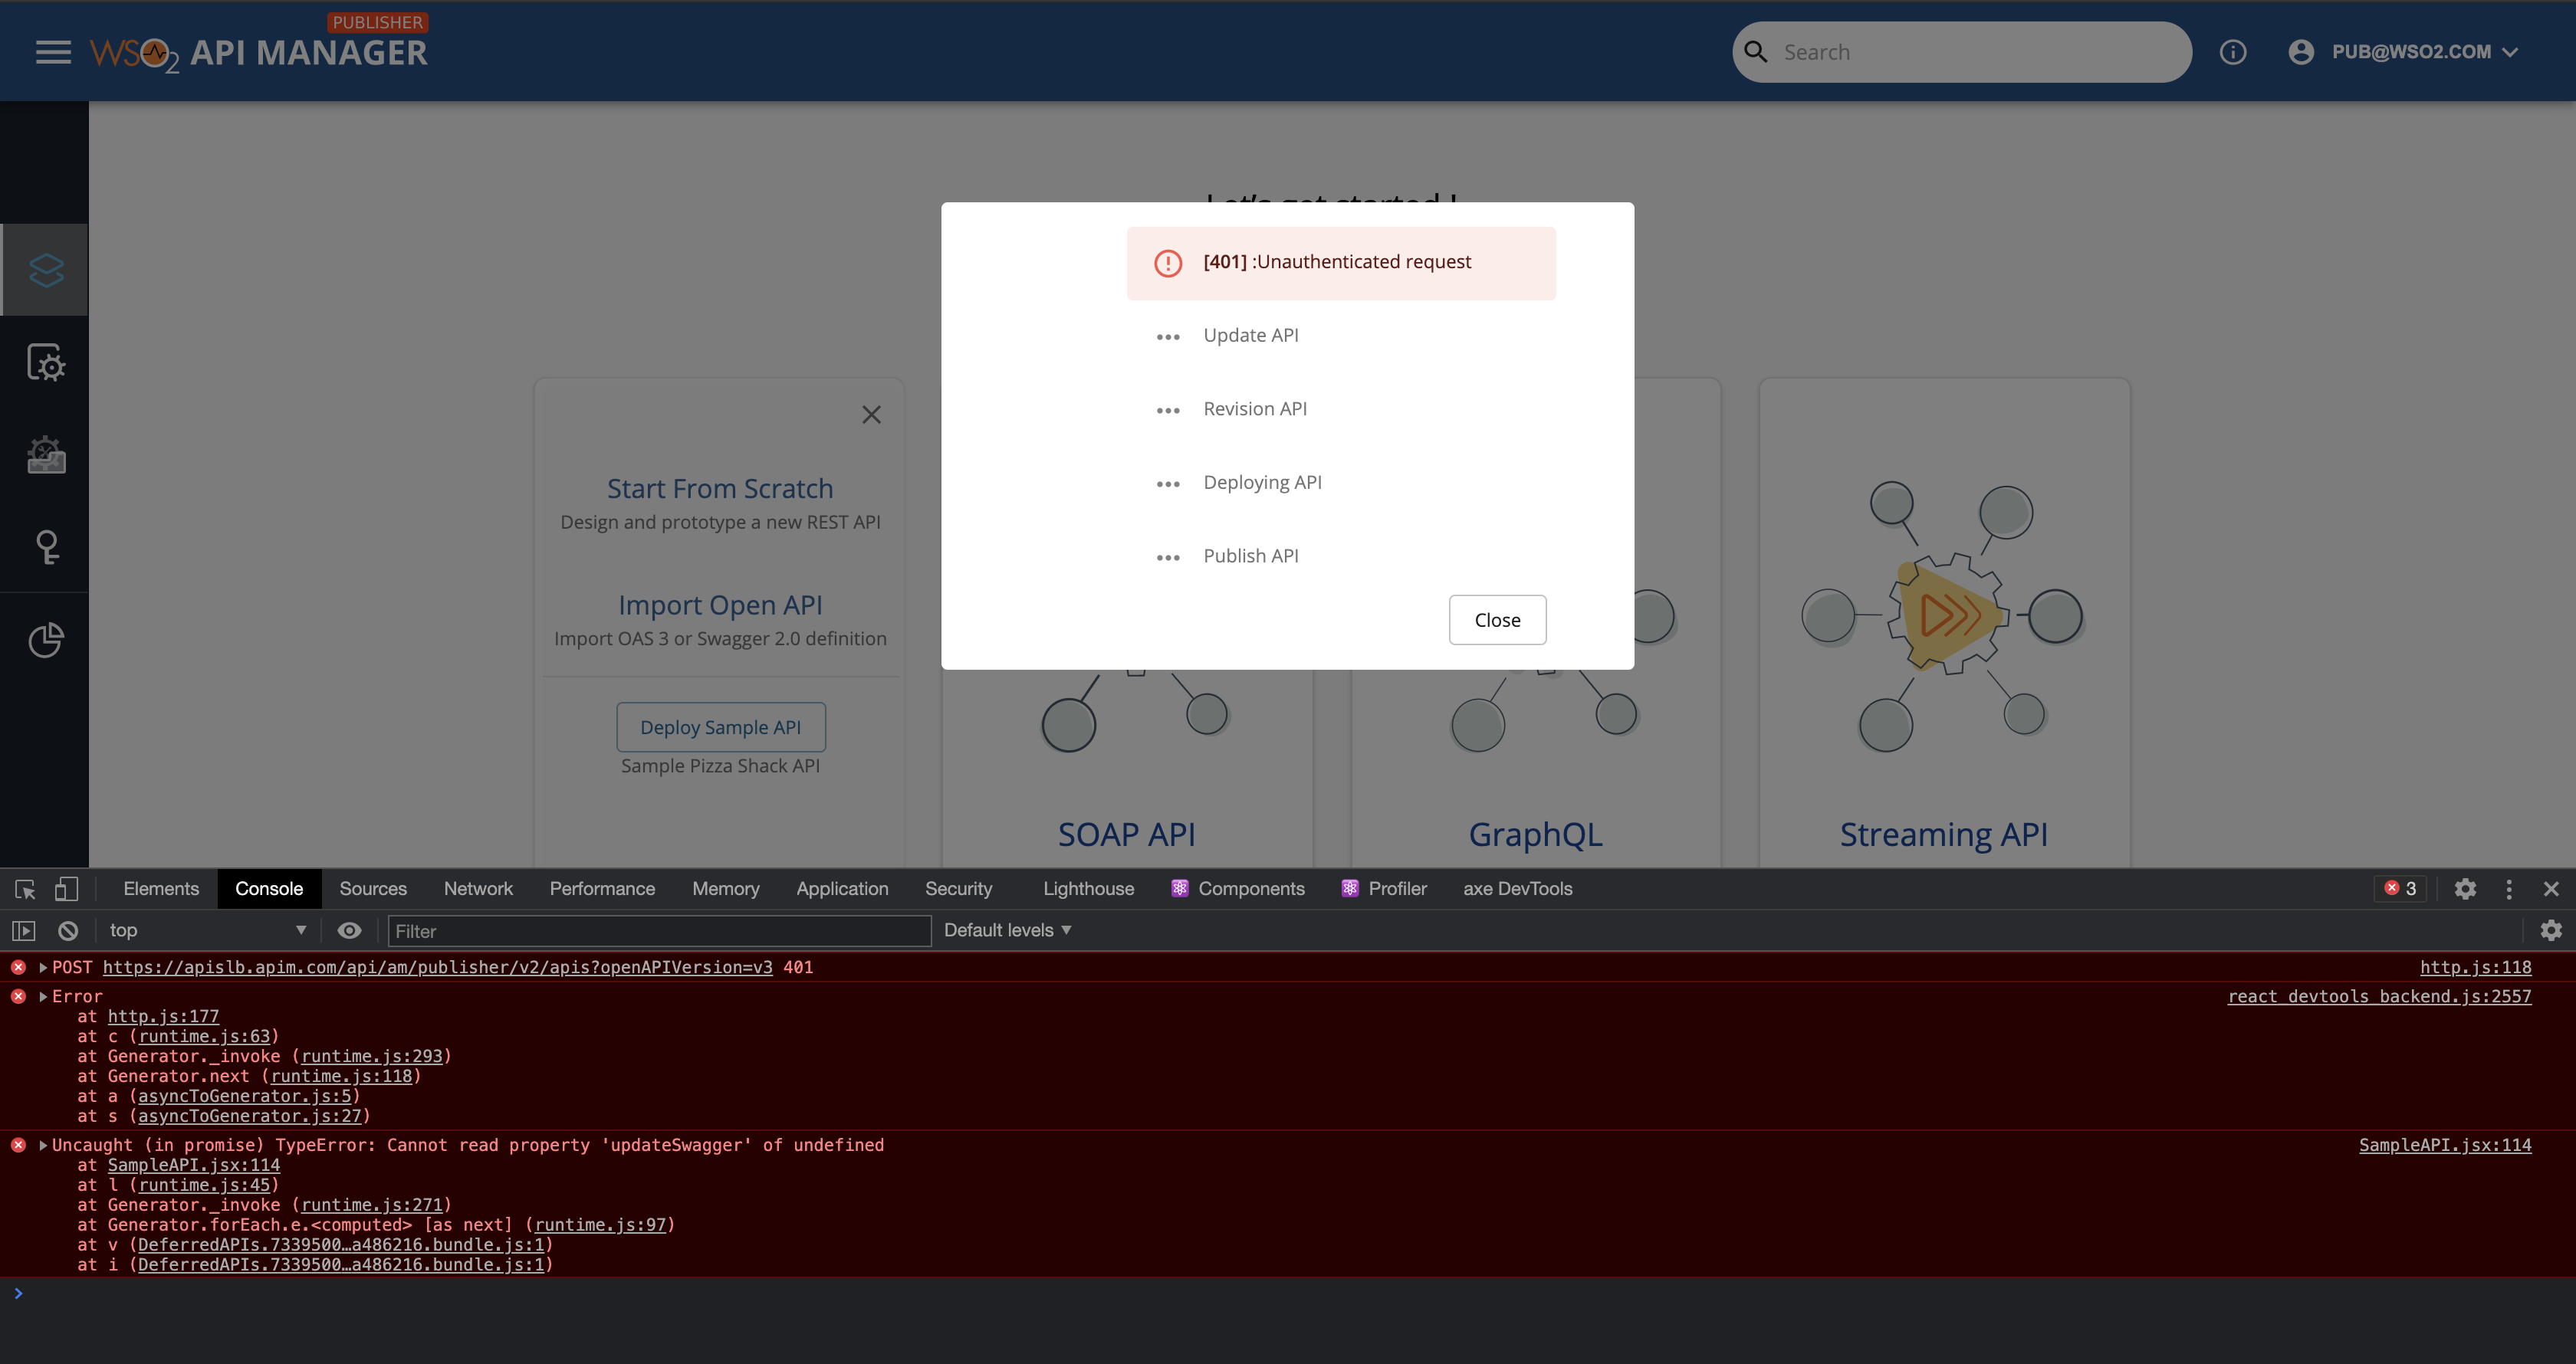The width and height of the screenshot is (2576, 1364).
Task: Toggle error filtering via the red 3 badge
Action: [2400, 888]
